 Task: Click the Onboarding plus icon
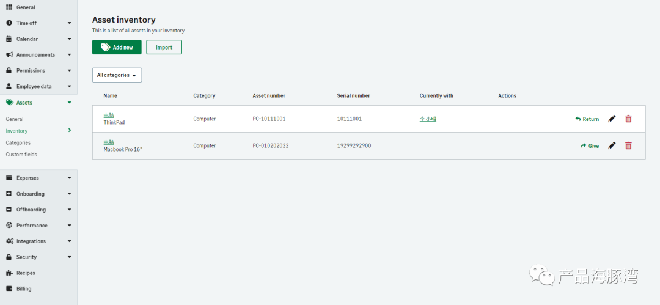9,194
